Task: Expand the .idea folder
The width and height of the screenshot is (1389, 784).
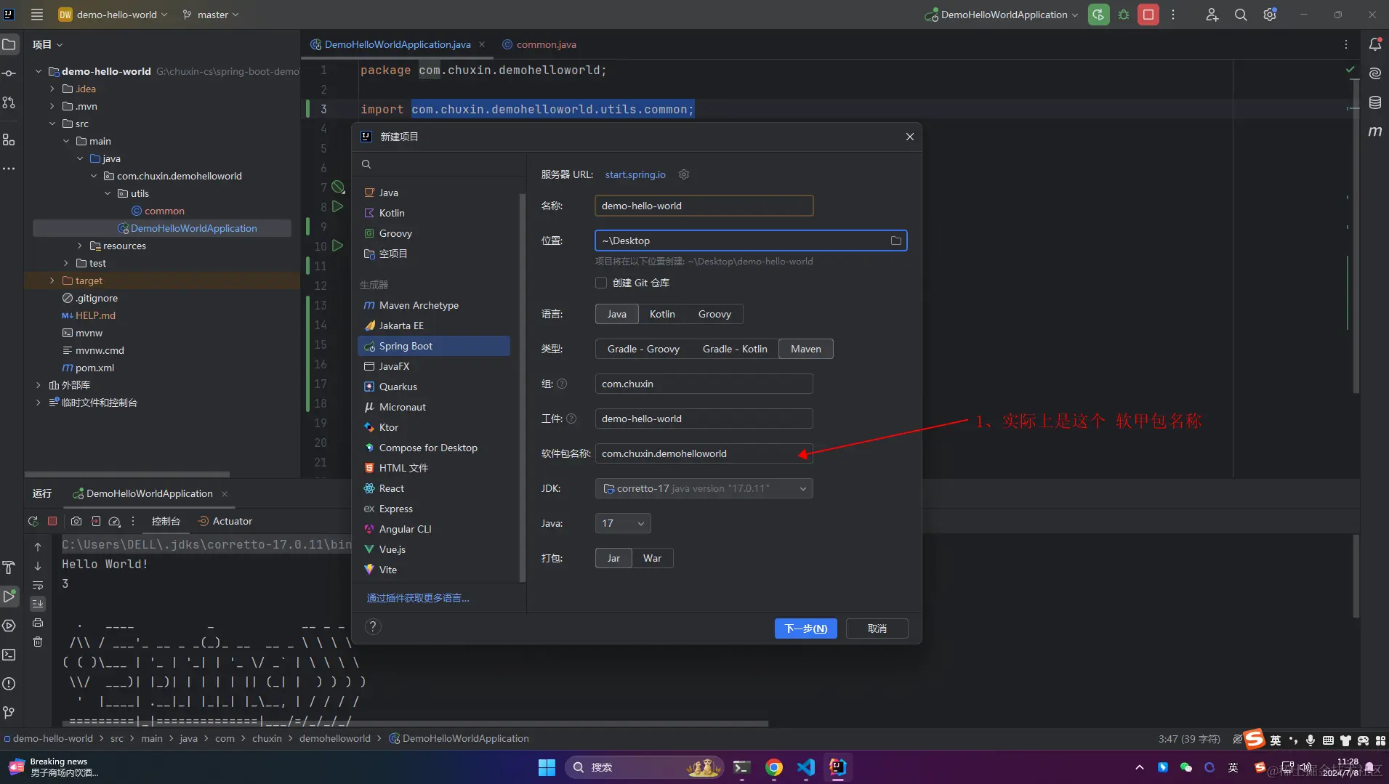Action: pos(52,89)
